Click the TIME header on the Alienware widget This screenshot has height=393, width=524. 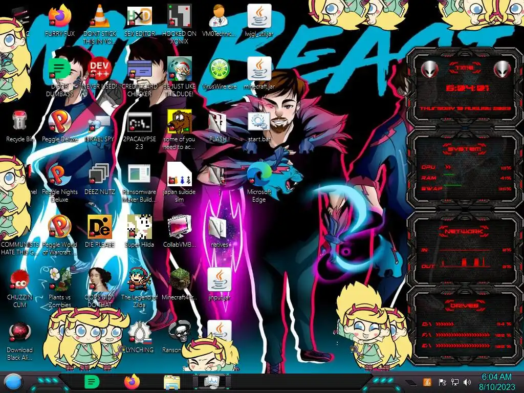click(465, 68)
